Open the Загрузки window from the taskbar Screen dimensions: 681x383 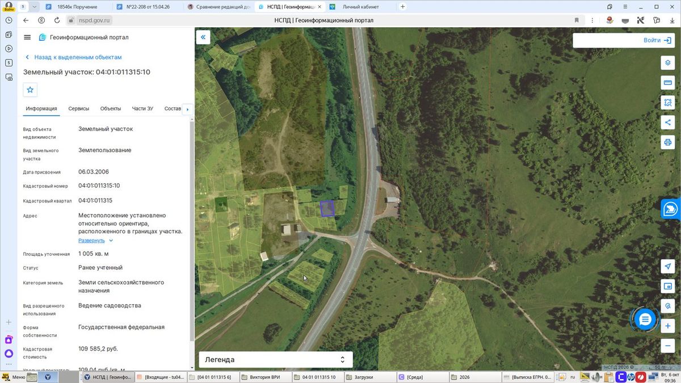pyautogui.click(x=370, y=377)
